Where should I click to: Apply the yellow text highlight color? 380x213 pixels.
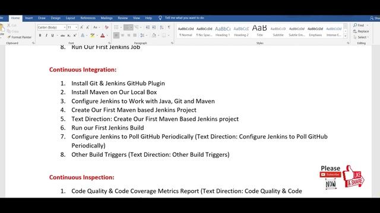(93, 35)
